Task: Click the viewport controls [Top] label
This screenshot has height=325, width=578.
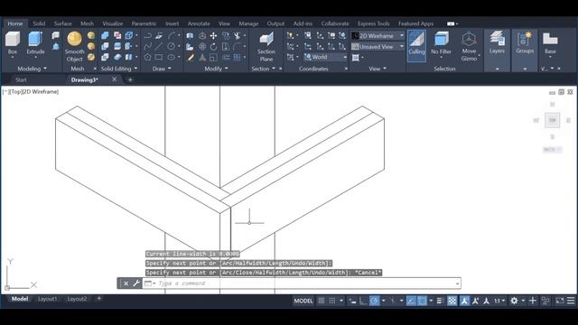Action: click(16, 92)
